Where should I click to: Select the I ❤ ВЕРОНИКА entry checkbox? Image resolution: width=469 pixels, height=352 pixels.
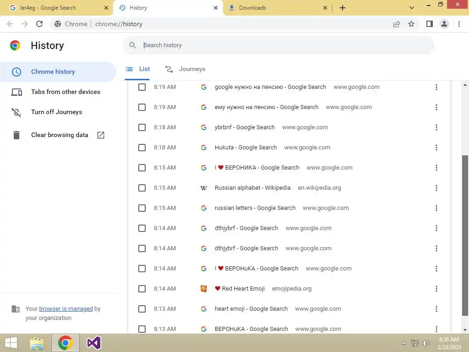(x=142, y=168)
